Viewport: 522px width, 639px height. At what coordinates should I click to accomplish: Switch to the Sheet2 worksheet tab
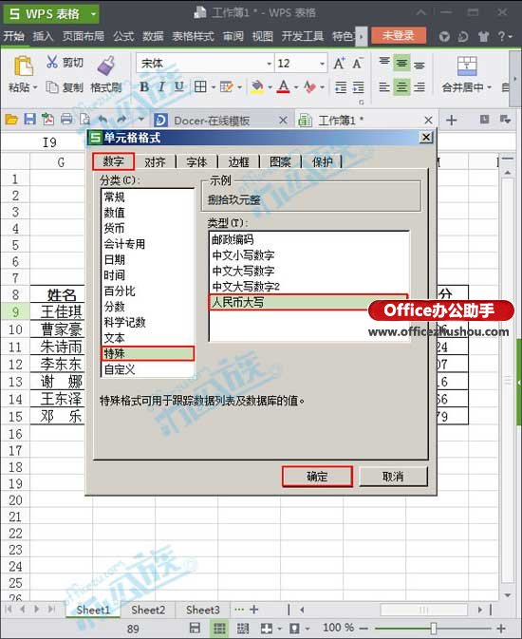click(148, 611)
